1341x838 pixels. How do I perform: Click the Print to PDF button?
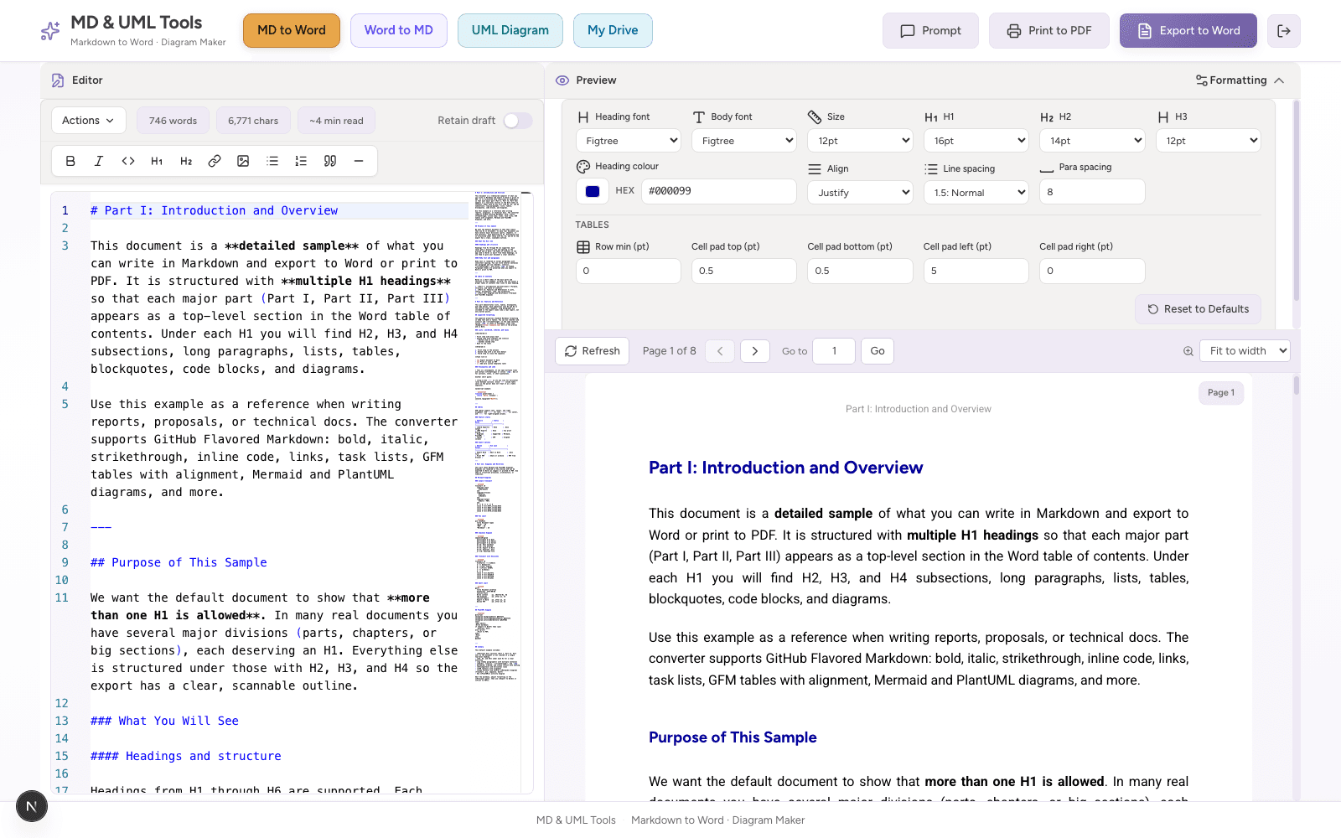tap(1049, 31)
